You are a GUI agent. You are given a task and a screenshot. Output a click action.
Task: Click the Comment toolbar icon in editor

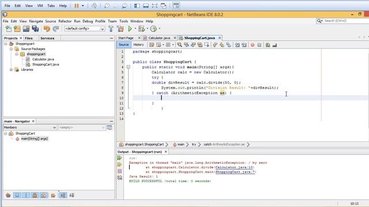[x=268, y=45]
